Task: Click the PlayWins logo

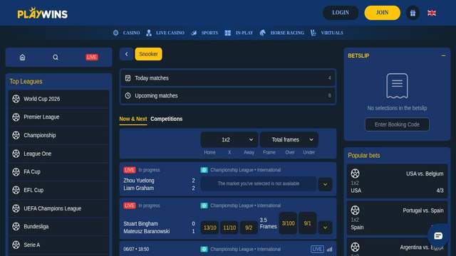Action: coord(43,14)
